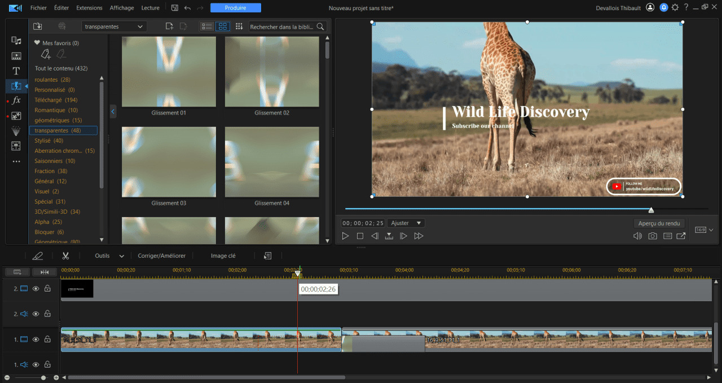This screenshot has width=722, height=383.
Task: Click the Aperçu du rendu button
Action: pyautogui.click(x=659, y=223)
